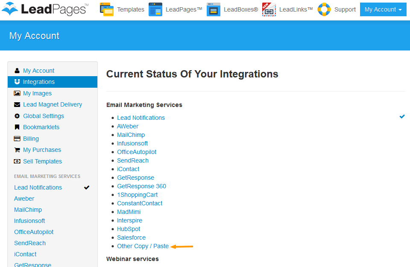The width and height of the screenshot is (410, 267).
Task: Open MailChimp in main integrations list
Action: click(x=131, y=135)
